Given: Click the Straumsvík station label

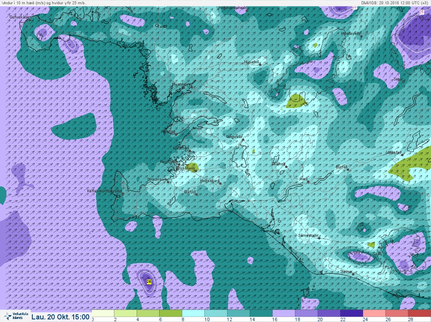Looking at the screenshot, I should pos(157,180).
